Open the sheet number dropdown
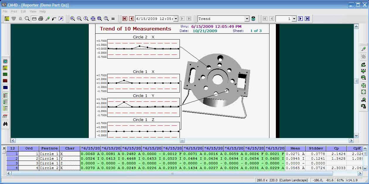 click(x=294, y=19)
